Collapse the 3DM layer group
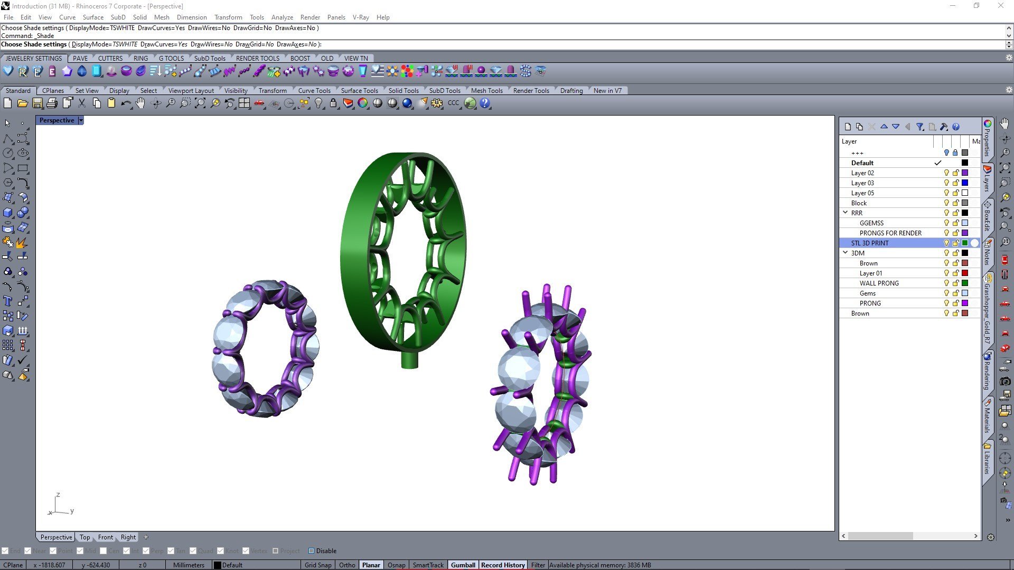Image resolution: width=1014 pixels, height=570 pixels. click(x=846, y=253)
